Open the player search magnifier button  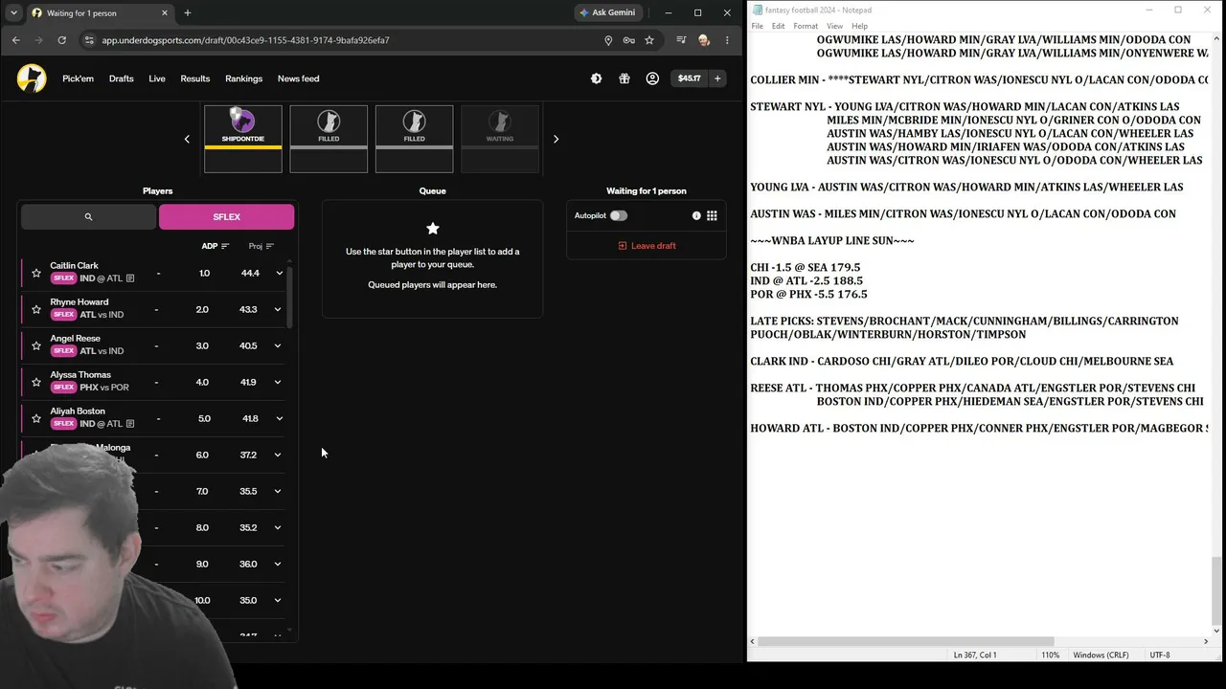click(x=88, y=217)
